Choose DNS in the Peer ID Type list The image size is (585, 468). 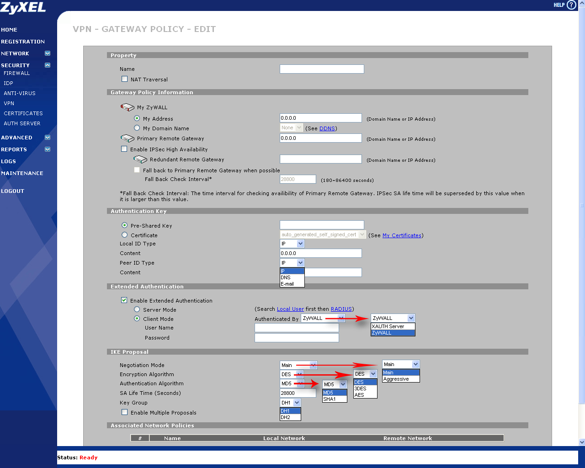click(292, 277)
